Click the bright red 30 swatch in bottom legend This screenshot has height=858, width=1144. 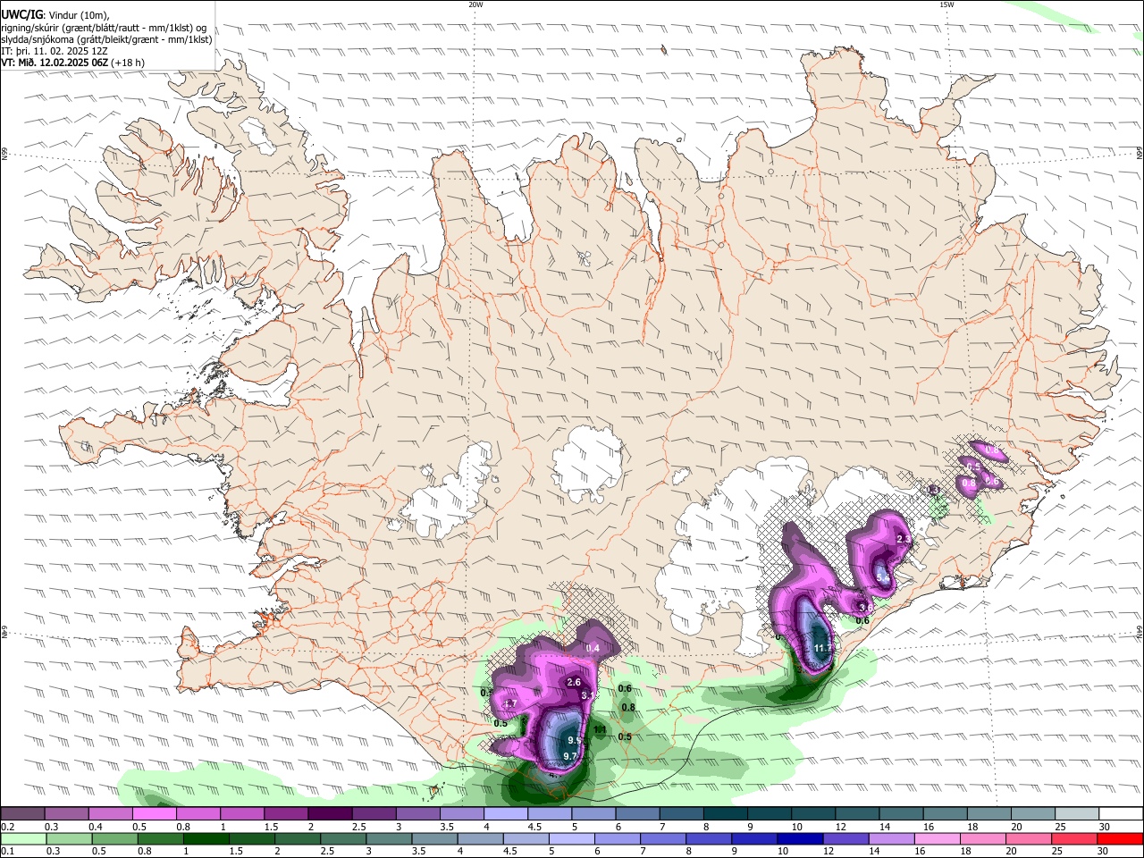tap(1121, 838)
